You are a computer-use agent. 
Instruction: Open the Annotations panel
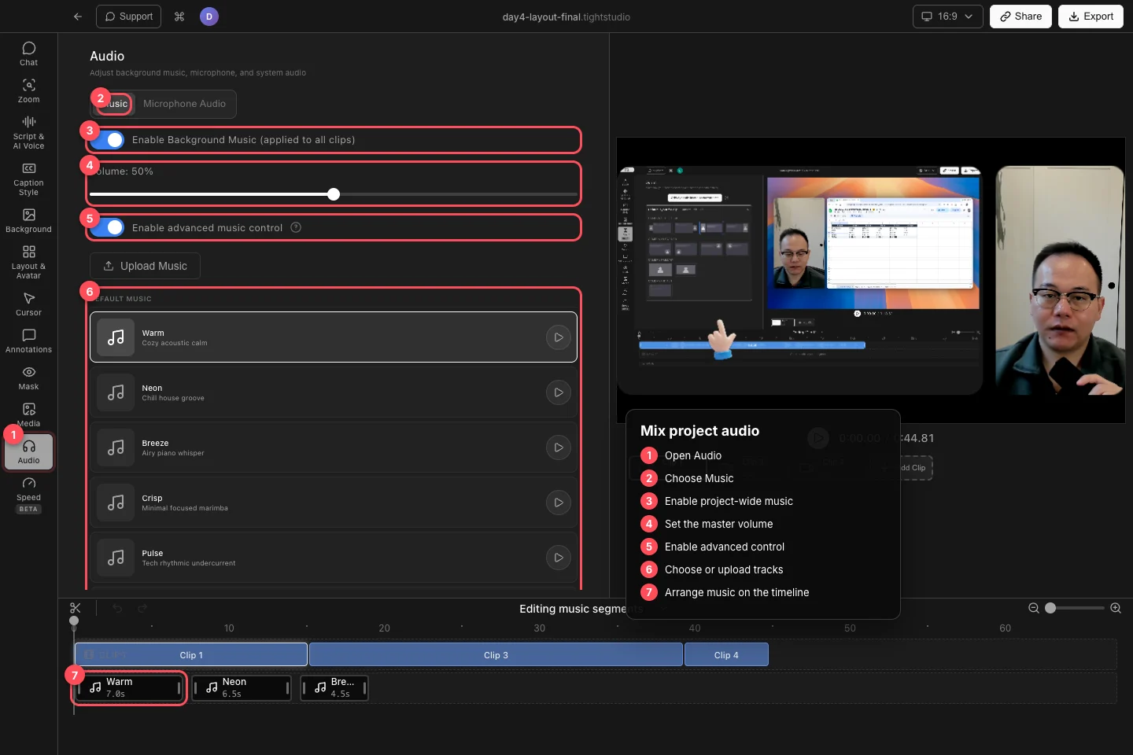(x=29, y=341)
